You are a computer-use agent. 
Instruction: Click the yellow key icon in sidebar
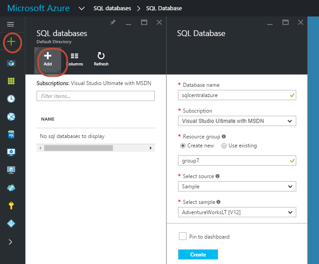coord(11,206)
